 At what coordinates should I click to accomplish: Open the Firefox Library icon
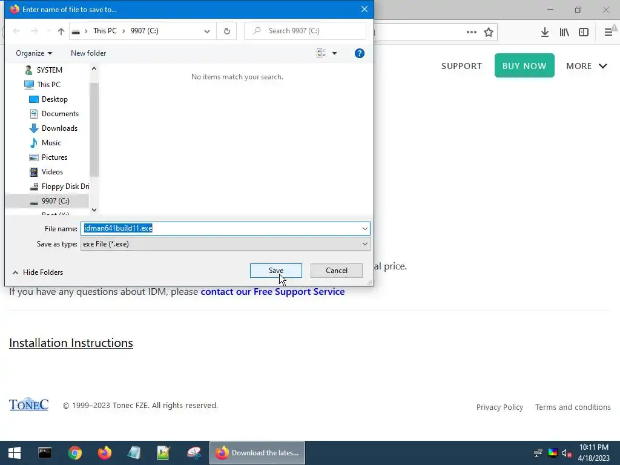coord(564,33)
